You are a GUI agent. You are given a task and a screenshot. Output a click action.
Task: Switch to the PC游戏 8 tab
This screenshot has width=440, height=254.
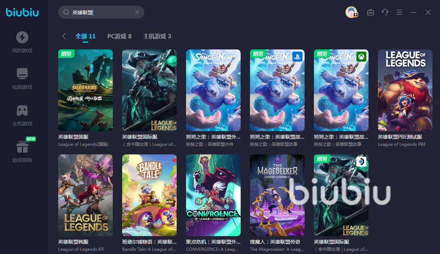[x=119, y=36]
